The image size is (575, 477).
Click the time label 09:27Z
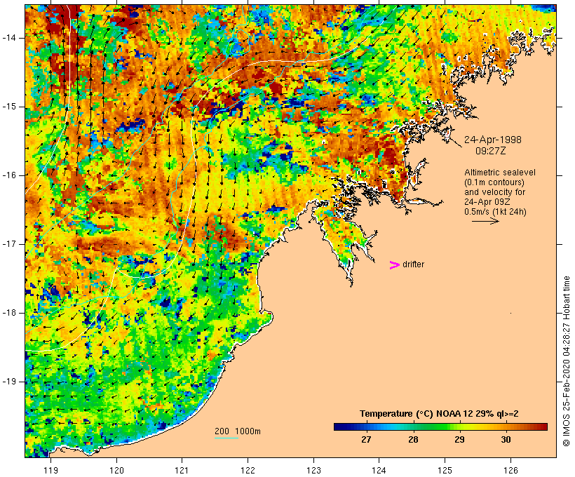point(491,151)
